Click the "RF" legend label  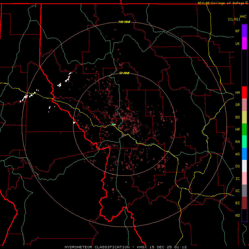click(237, 31)
